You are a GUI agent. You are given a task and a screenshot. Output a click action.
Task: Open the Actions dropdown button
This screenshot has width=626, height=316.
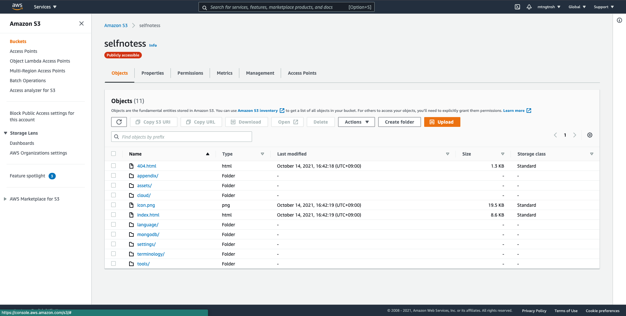coord(356,122)
